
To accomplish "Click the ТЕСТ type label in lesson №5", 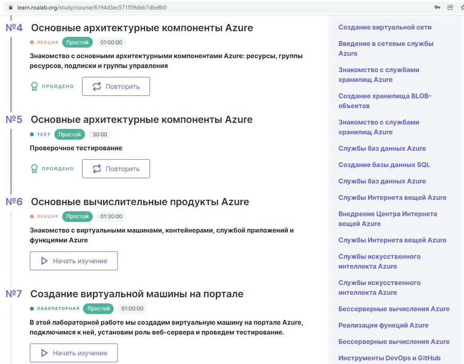I will coord(44,134).
